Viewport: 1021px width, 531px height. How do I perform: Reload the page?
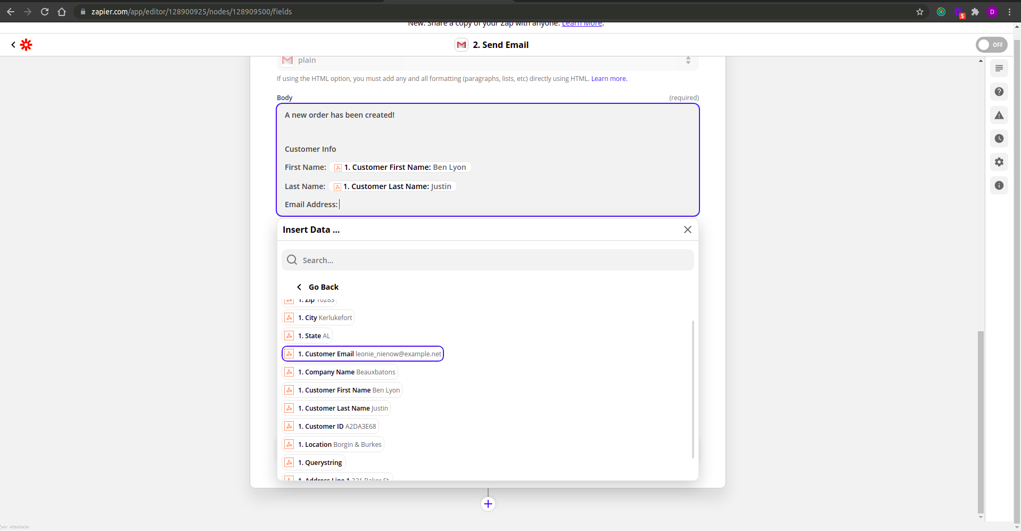coord(45,11)
